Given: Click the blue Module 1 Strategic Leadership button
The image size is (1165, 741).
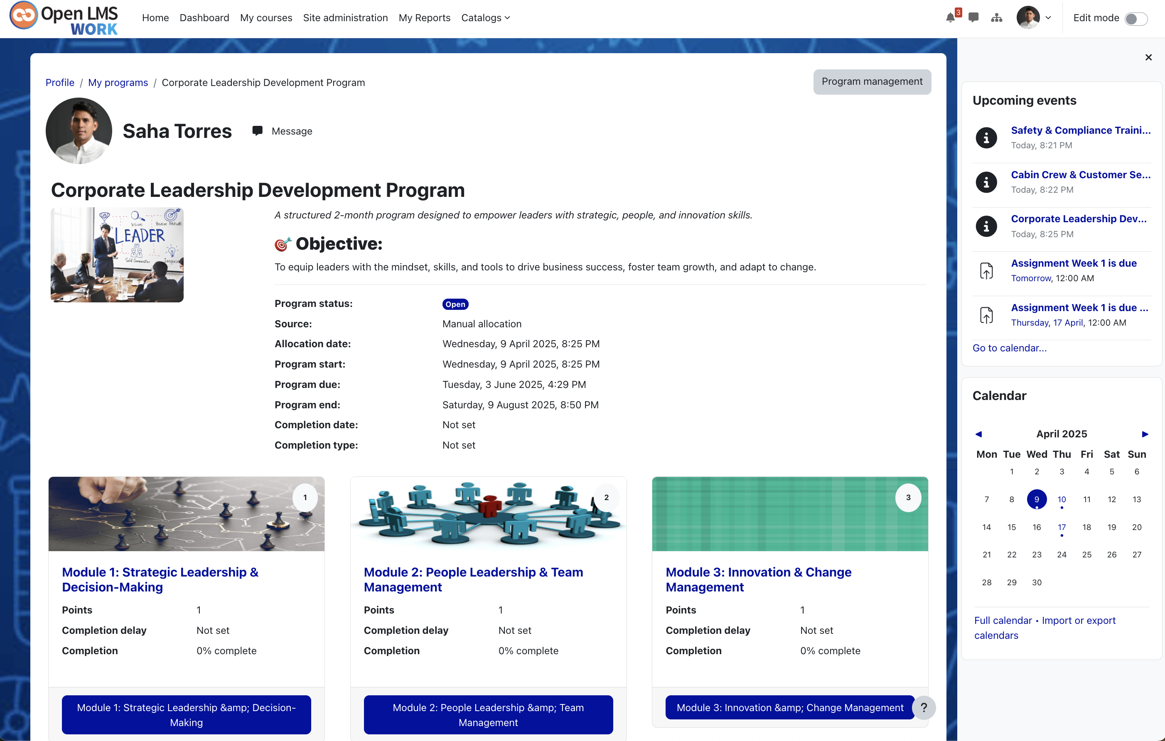Looking at the screenshot, I should pyautogui.click(x=186, y=715).
